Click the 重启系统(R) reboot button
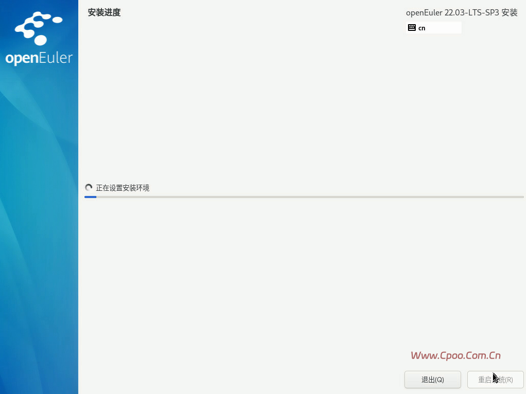The height and width of the screenshot is (394, 526). pos(495,380)
